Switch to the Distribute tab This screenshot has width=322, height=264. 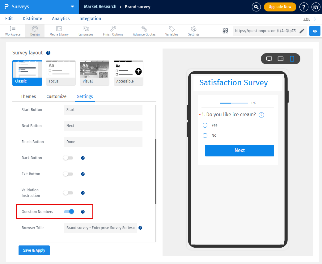click(32, 19)
